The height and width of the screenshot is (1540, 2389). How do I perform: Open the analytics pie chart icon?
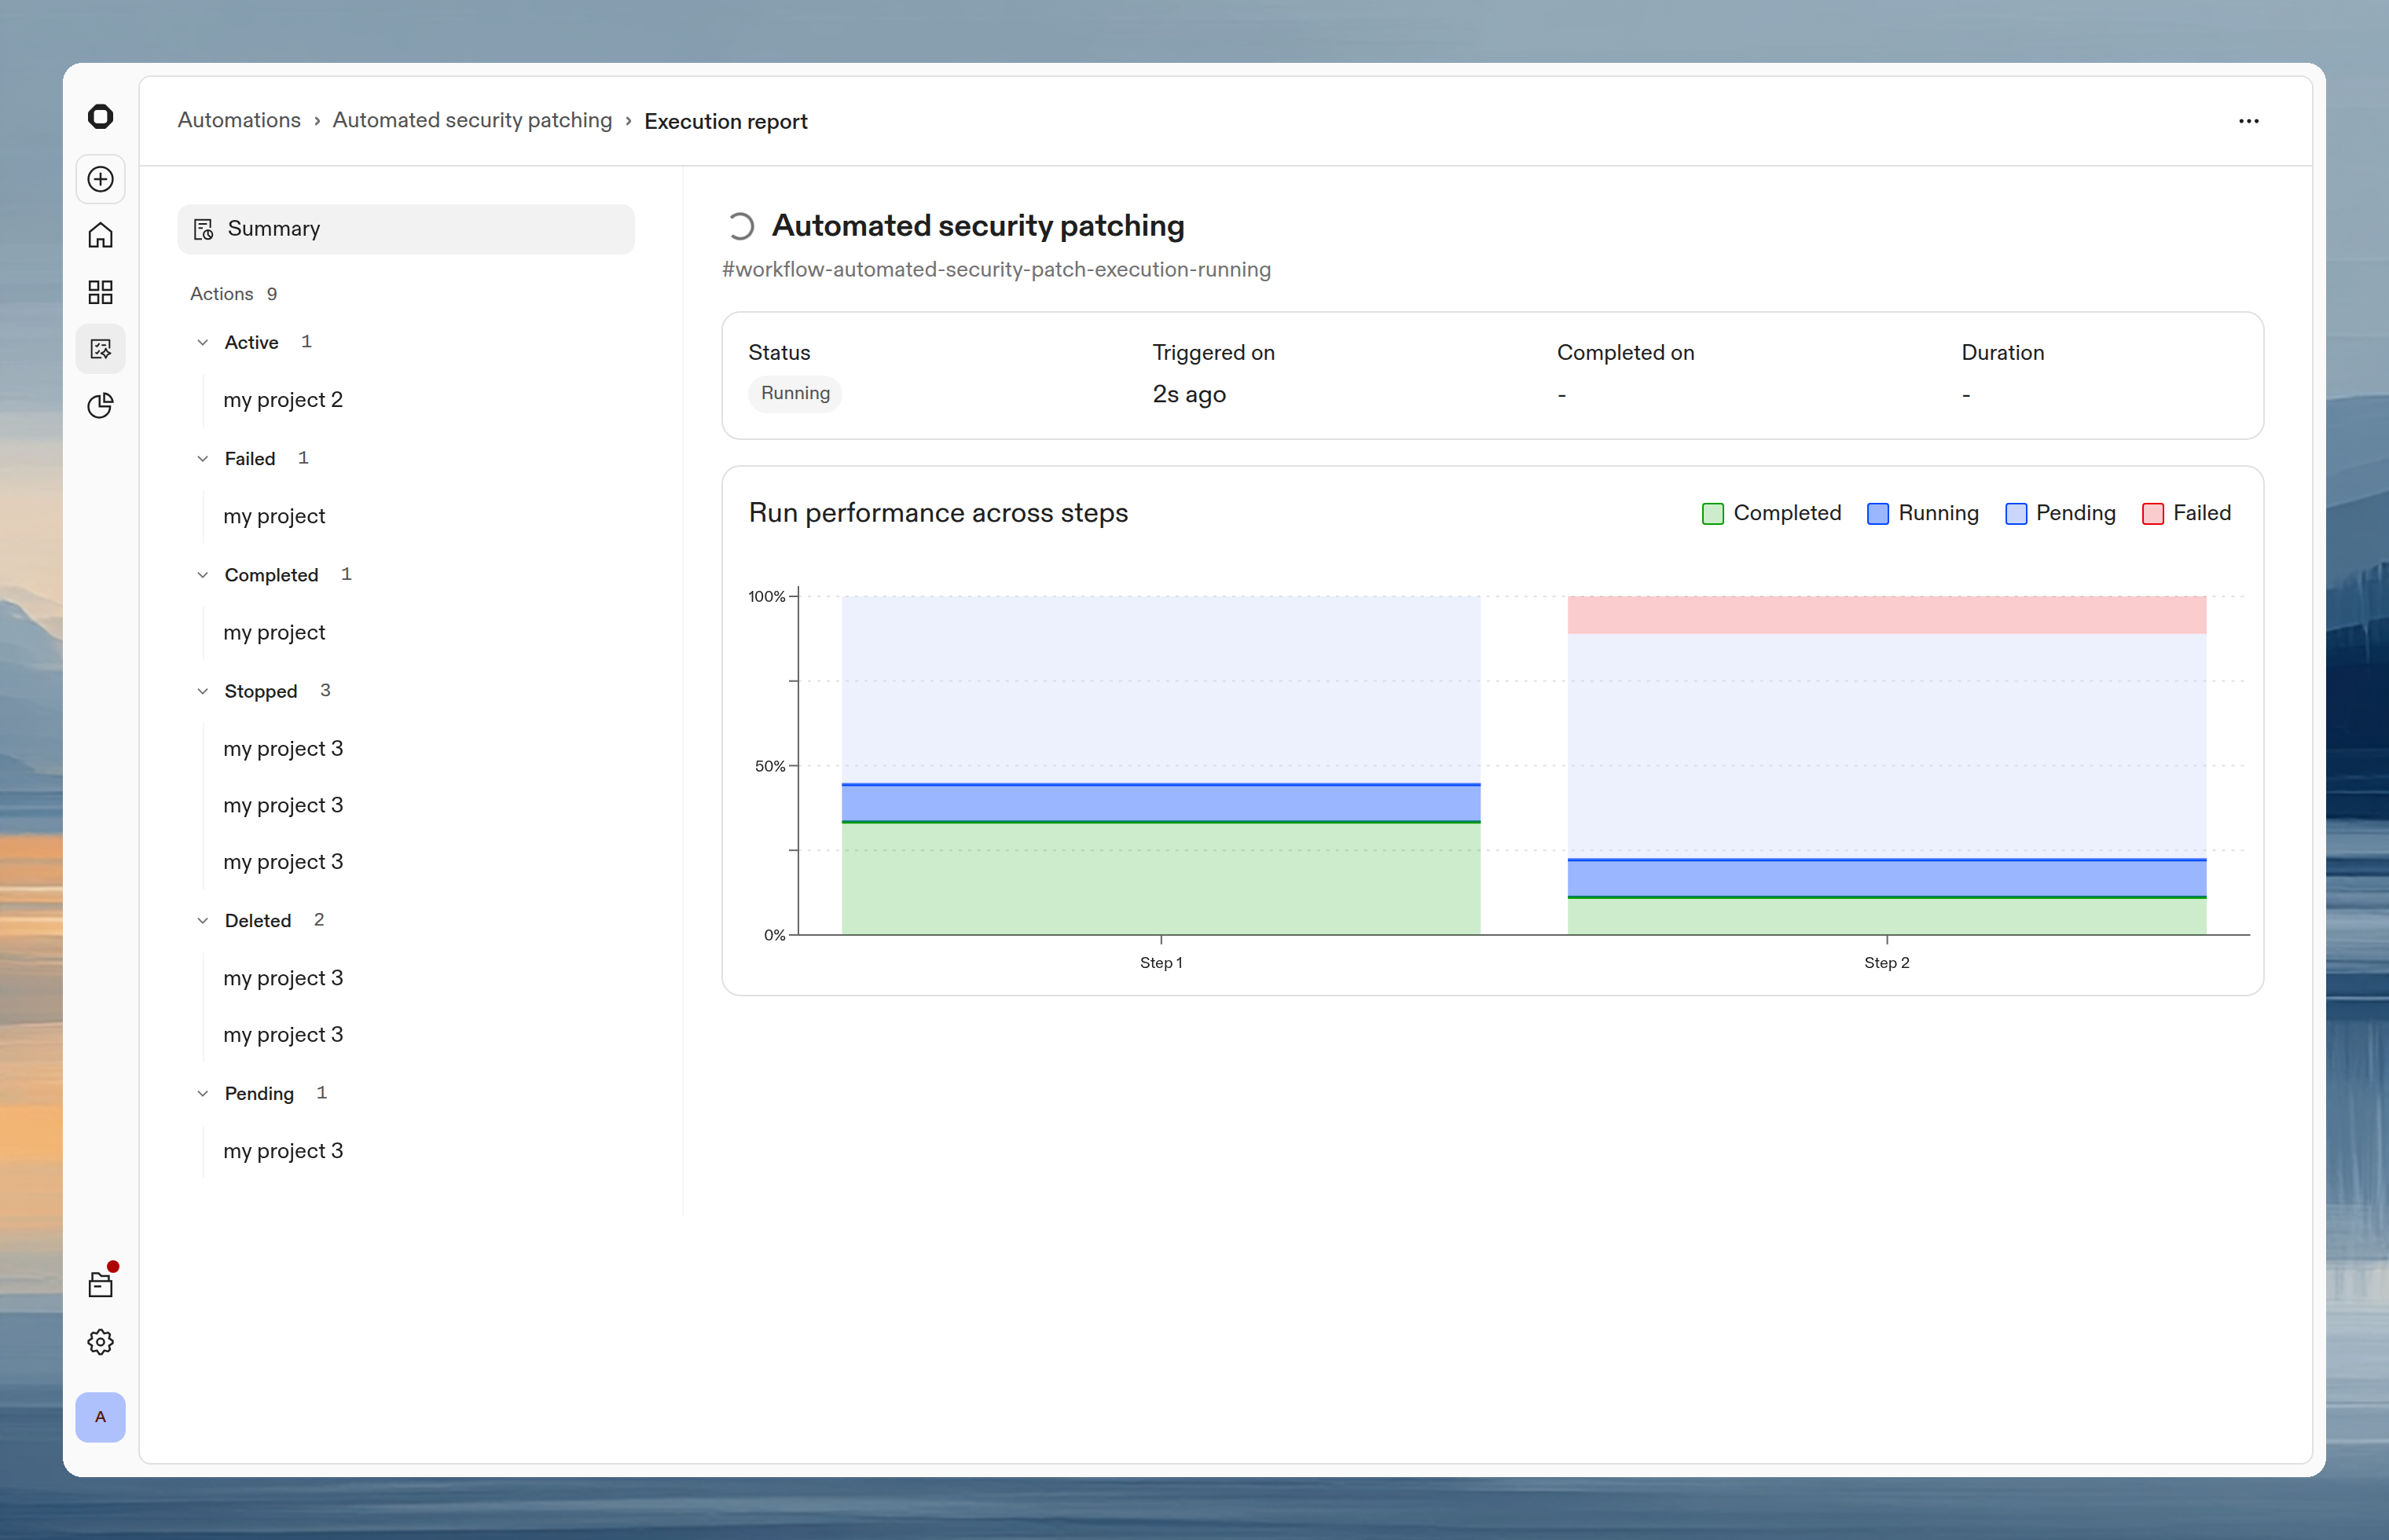(x=100, y=405)
